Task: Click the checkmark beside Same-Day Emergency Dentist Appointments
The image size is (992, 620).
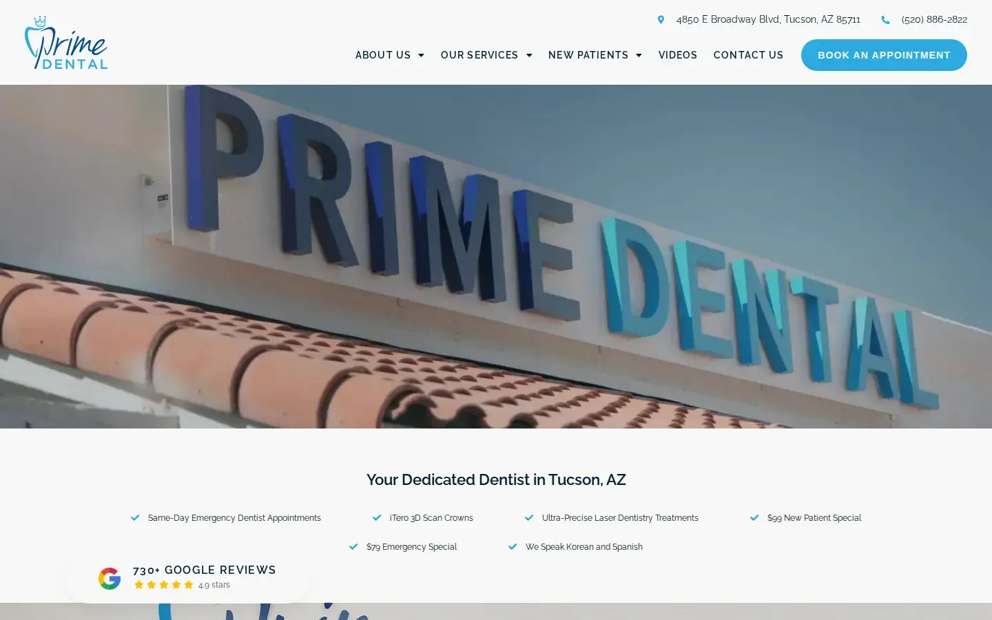Action: (135, 518)
